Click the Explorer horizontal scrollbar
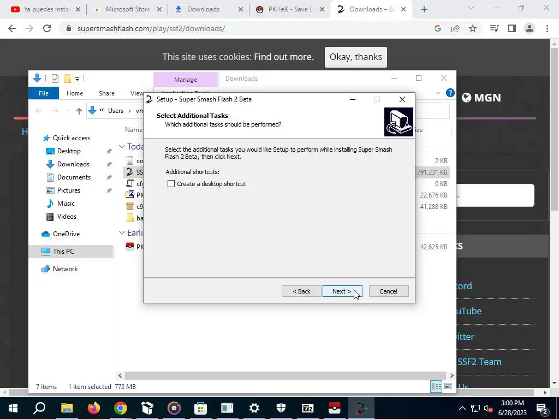559x419 pixels. pyautogui.click(x=285, y=375)
